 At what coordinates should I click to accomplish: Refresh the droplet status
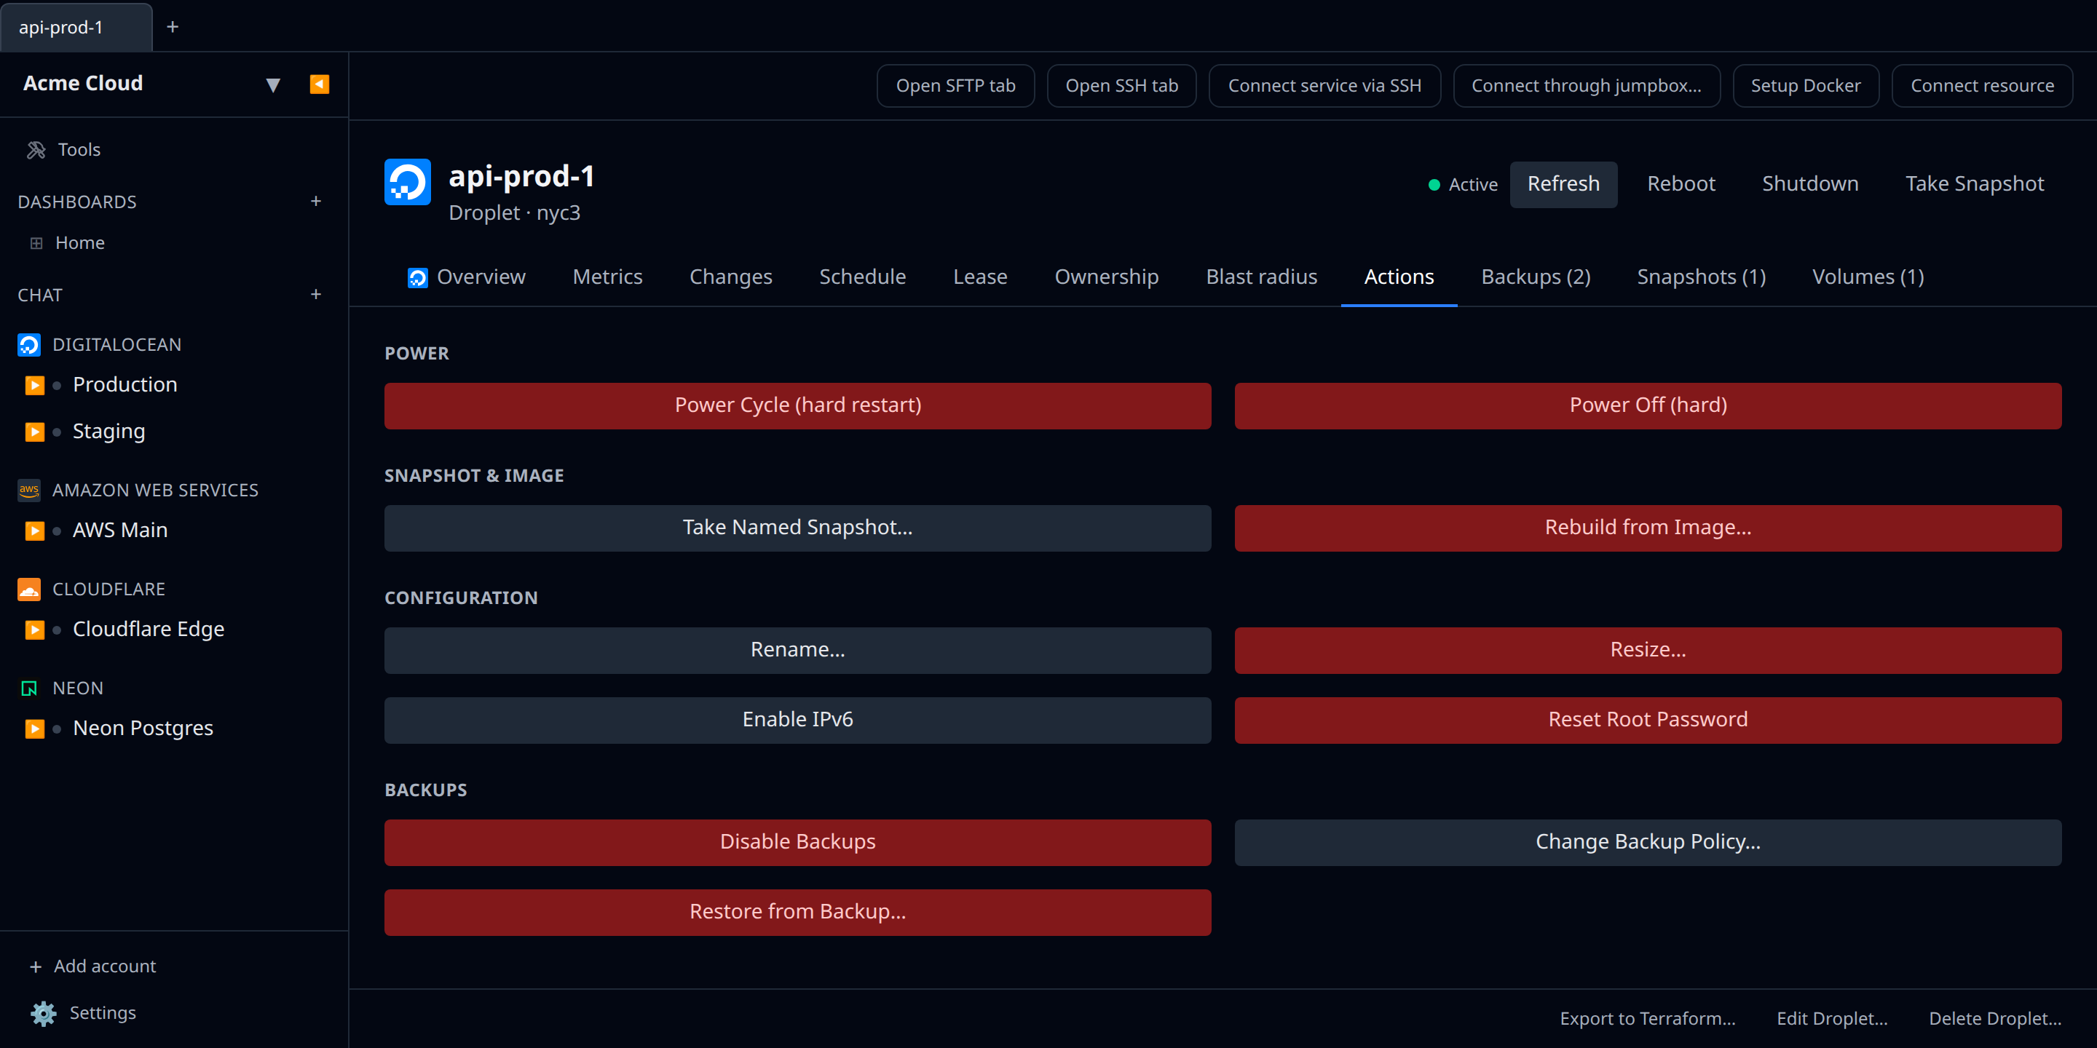coord(1563,184)
